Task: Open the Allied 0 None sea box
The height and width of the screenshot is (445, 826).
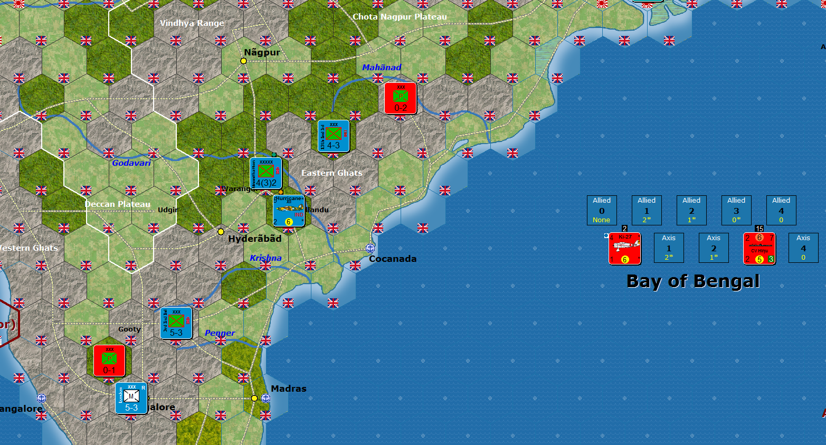Action: click(602, 210)
